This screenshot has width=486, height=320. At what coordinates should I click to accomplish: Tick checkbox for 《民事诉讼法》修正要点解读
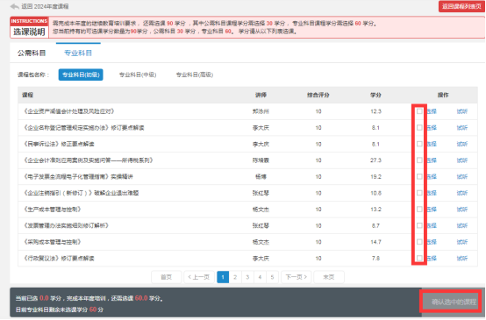[419, 144]
